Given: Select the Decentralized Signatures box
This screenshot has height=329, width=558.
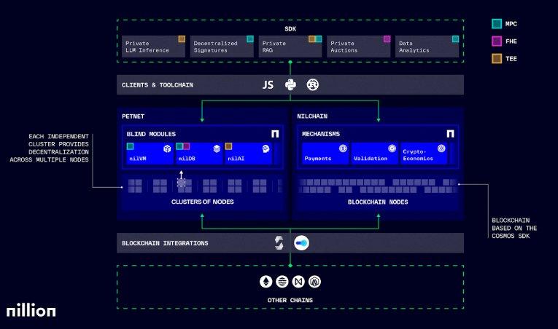Looking at the screenshot, I should (222, 47).
